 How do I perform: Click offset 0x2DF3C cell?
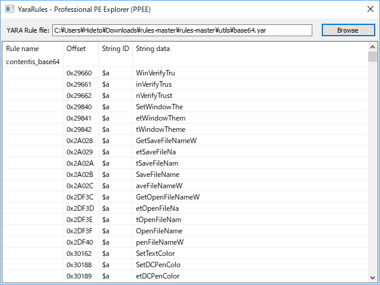[x=79, y=197]
